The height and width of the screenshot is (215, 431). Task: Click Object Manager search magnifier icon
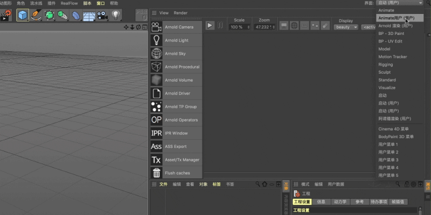(x=258, y=184)
